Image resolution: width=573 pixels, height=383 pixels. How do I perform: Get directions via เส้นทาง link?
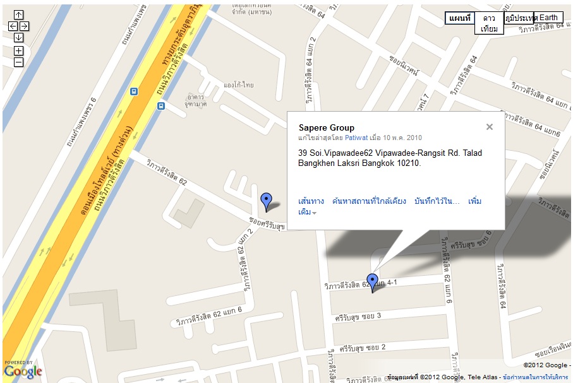point(311,201)
